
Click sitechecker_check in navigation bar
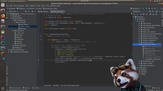pos(50,9)
